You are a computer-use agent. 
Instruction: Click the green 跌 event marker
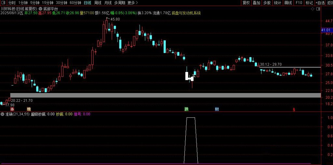pyautogui.click(x=186, y=109)
